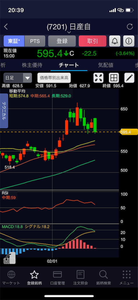Image resolution: width=138 pixels, height=300 pixels.
Task: Switch to the 気配値 tab
Action: point(106,65)
